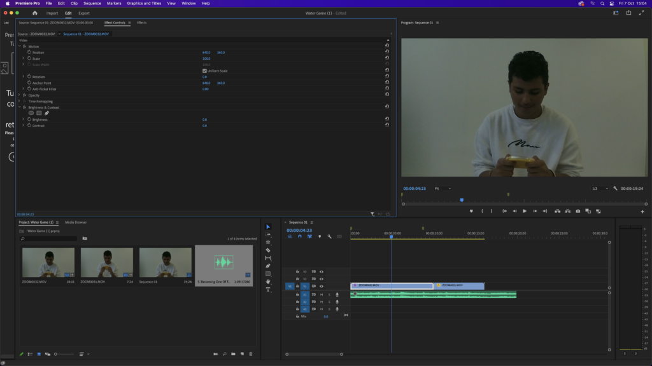The width and height of the screenshot is (652, 366).
Task: Pick free draw bezier mask pen
Action: coord(46,113)
